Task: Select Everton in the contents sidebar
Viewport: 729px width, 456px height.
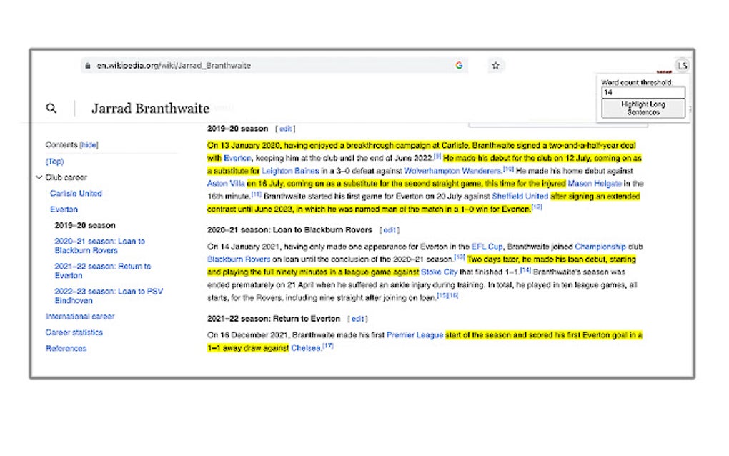Action: pos(64,209)
